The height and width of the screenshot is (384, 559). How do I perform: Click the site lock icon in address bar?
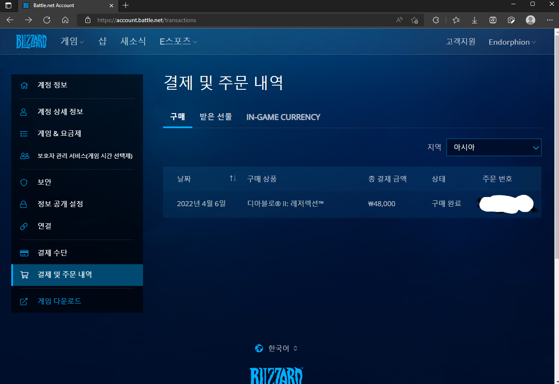[x=87, y=20]
